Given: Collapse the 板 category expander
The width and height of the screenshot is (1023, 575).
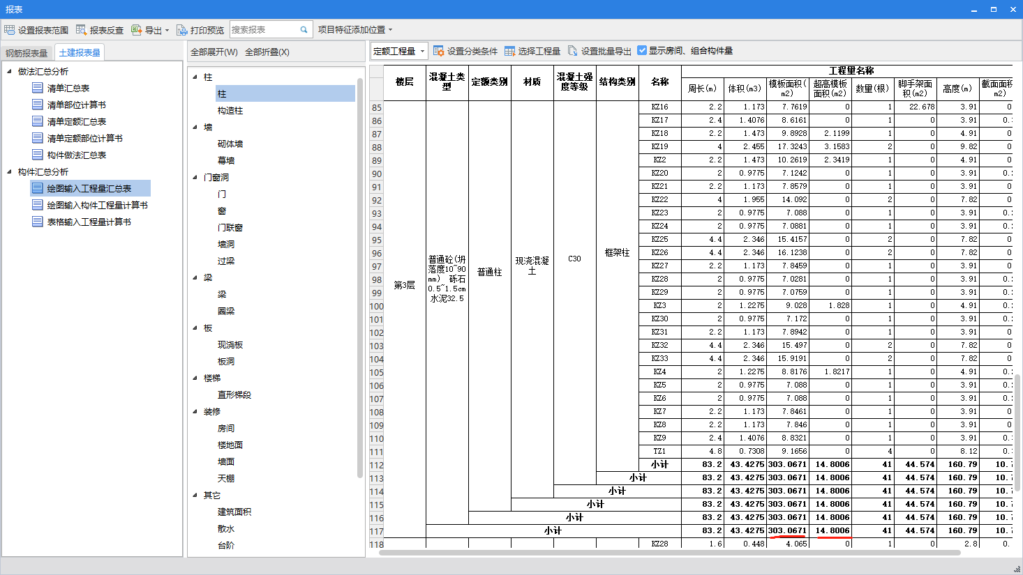Looking at the screenshot, I should click(x=195, y=328).
